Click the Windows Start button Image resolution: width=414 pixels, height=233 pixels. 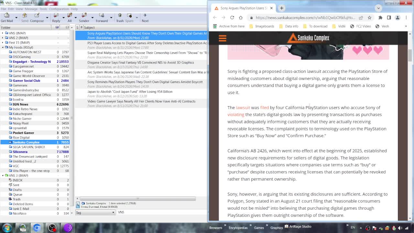pyautogui.click(x=7, y=227)
